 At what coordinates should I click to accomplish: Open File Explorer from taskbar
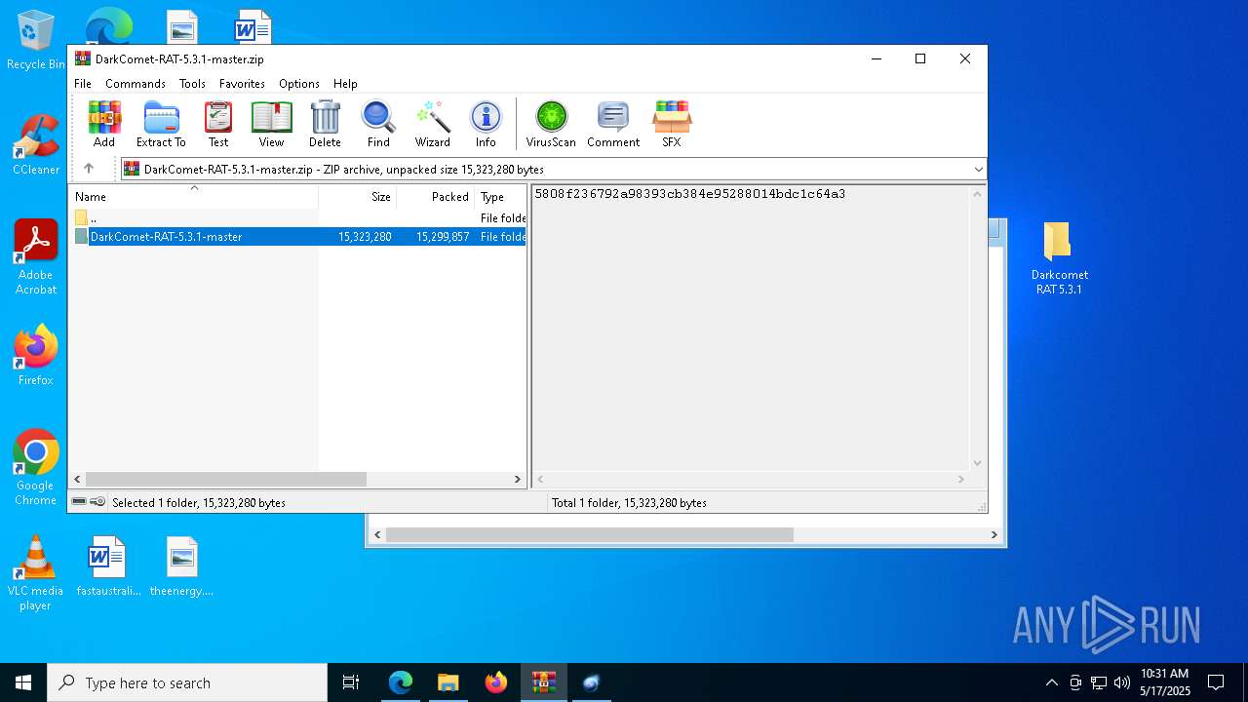coord(448,682)
